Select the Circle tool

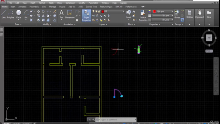pos(19,14)
